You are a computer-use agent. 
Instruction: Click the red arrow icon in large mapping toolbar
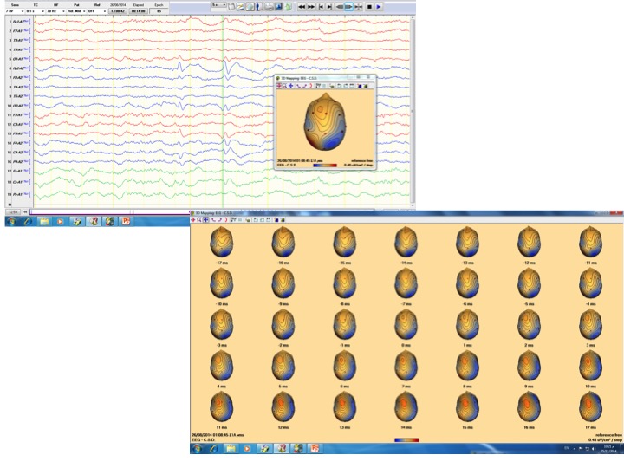[192, 219]
